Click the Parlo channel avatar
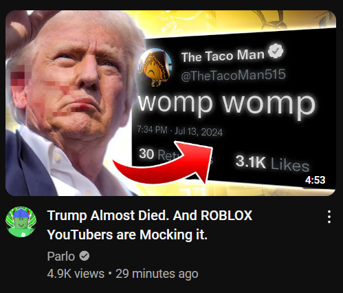Viewport: 343px width, 293px height. point(21,221)
